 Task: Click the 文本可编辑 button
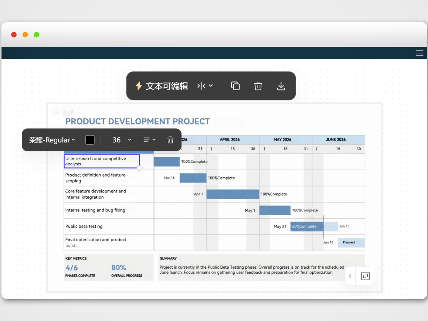click(167, 86)
